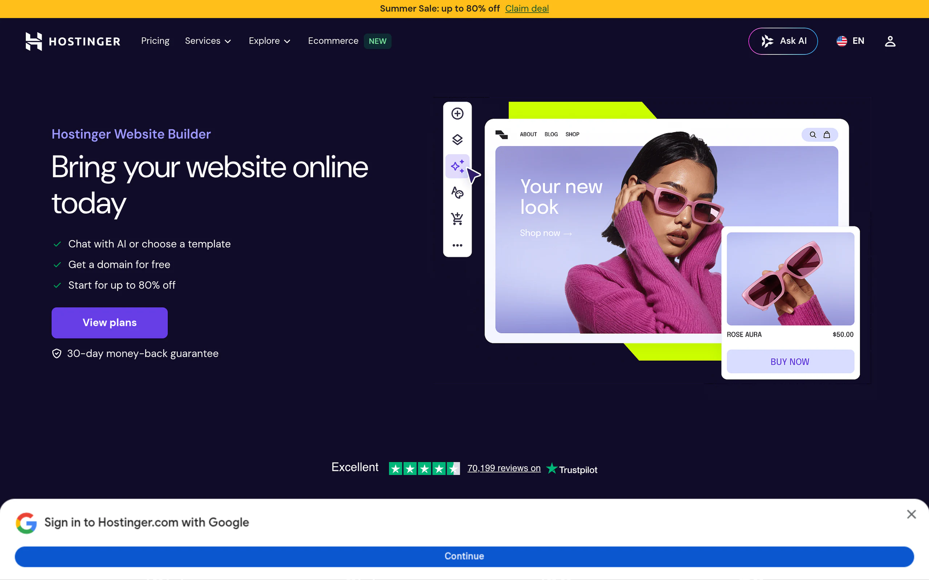Screen dimensions: 929x580
Task: Open the user account profile icon
Action: 890,41
